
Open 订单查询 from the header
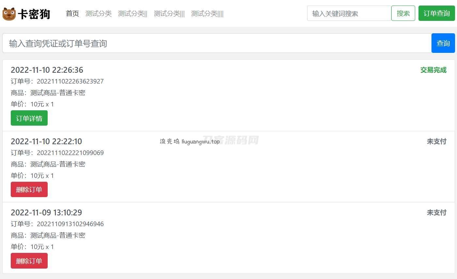(436, 13)
